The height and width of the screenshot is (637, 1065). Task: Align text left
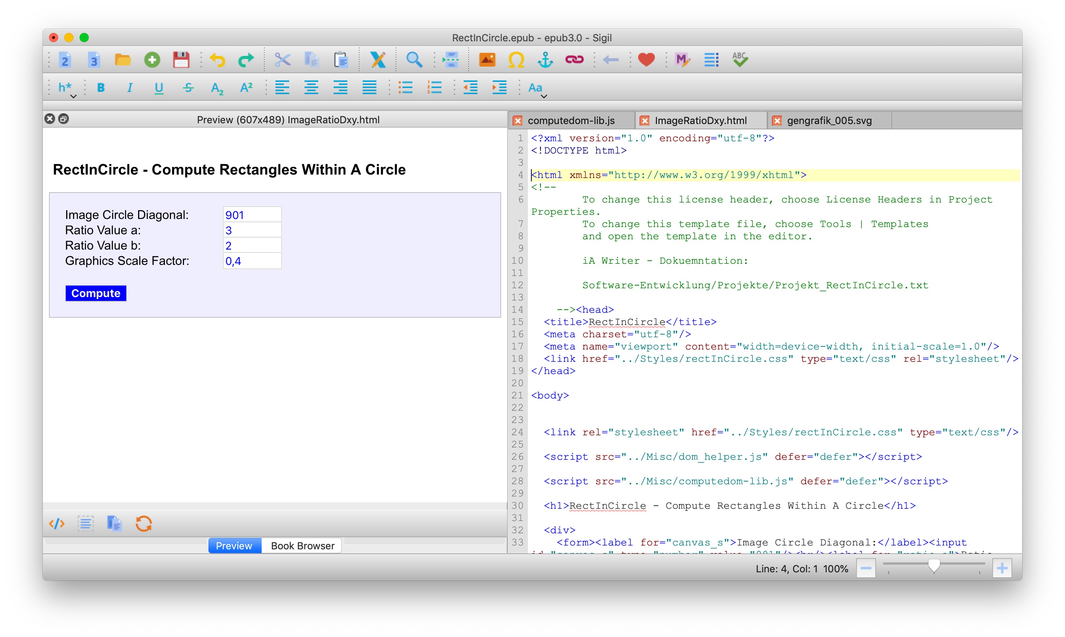tap(282, 88)
